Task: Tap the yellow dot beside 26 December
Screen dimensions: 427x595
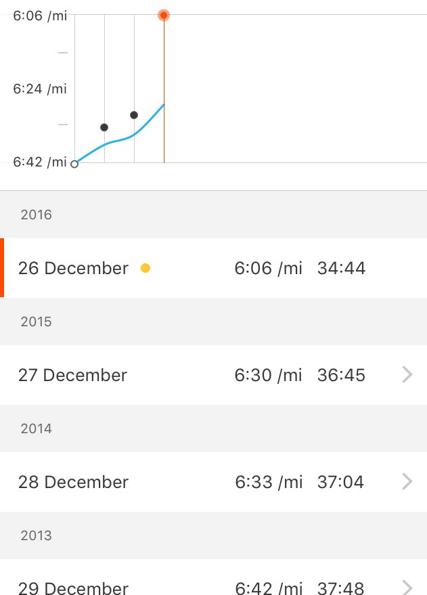Action: [x=145, y=268]
